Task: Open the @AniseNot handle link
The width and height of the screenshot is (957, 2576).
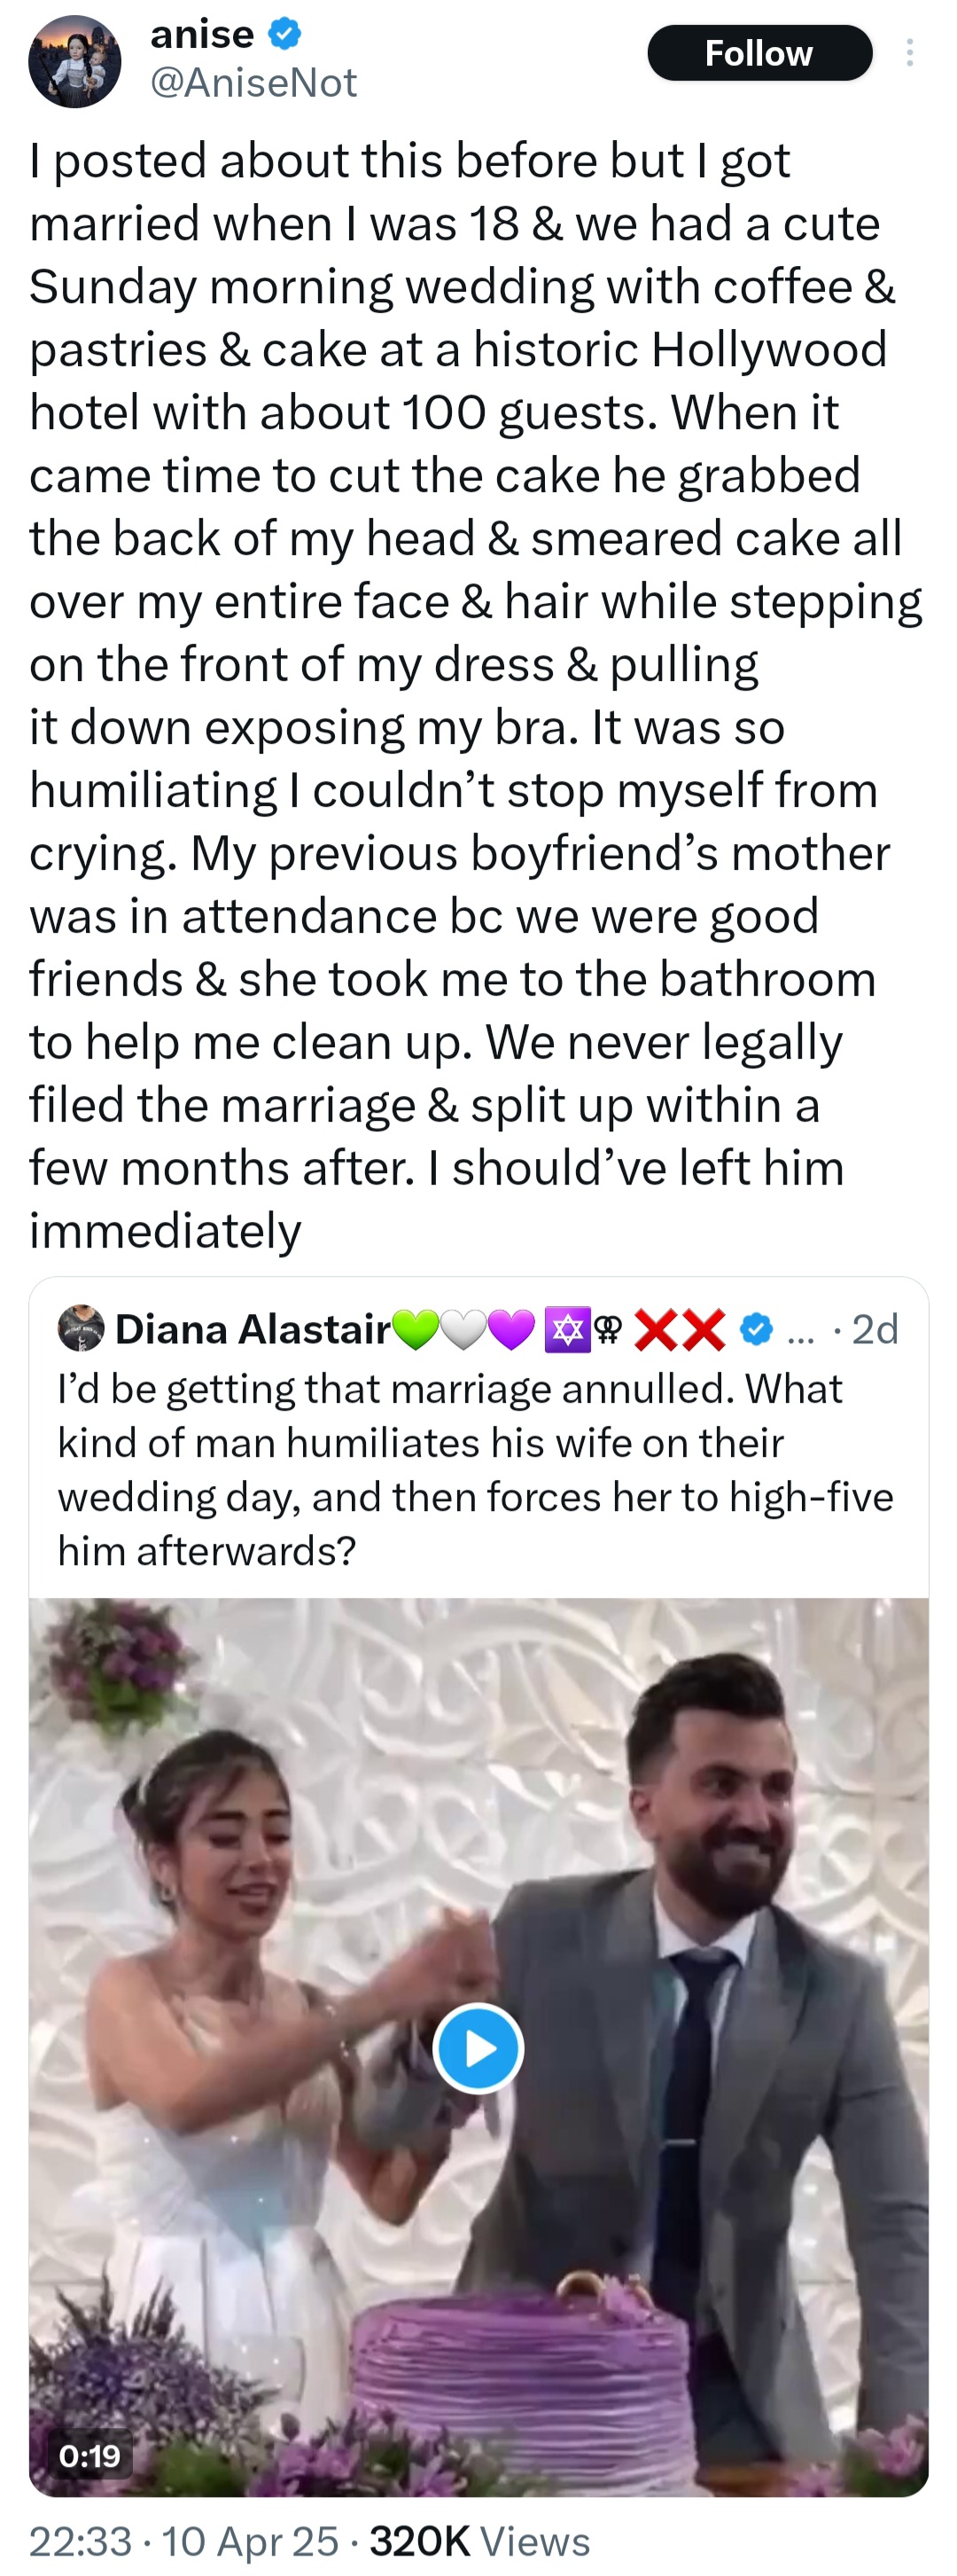Action: [x=253, y=83]
